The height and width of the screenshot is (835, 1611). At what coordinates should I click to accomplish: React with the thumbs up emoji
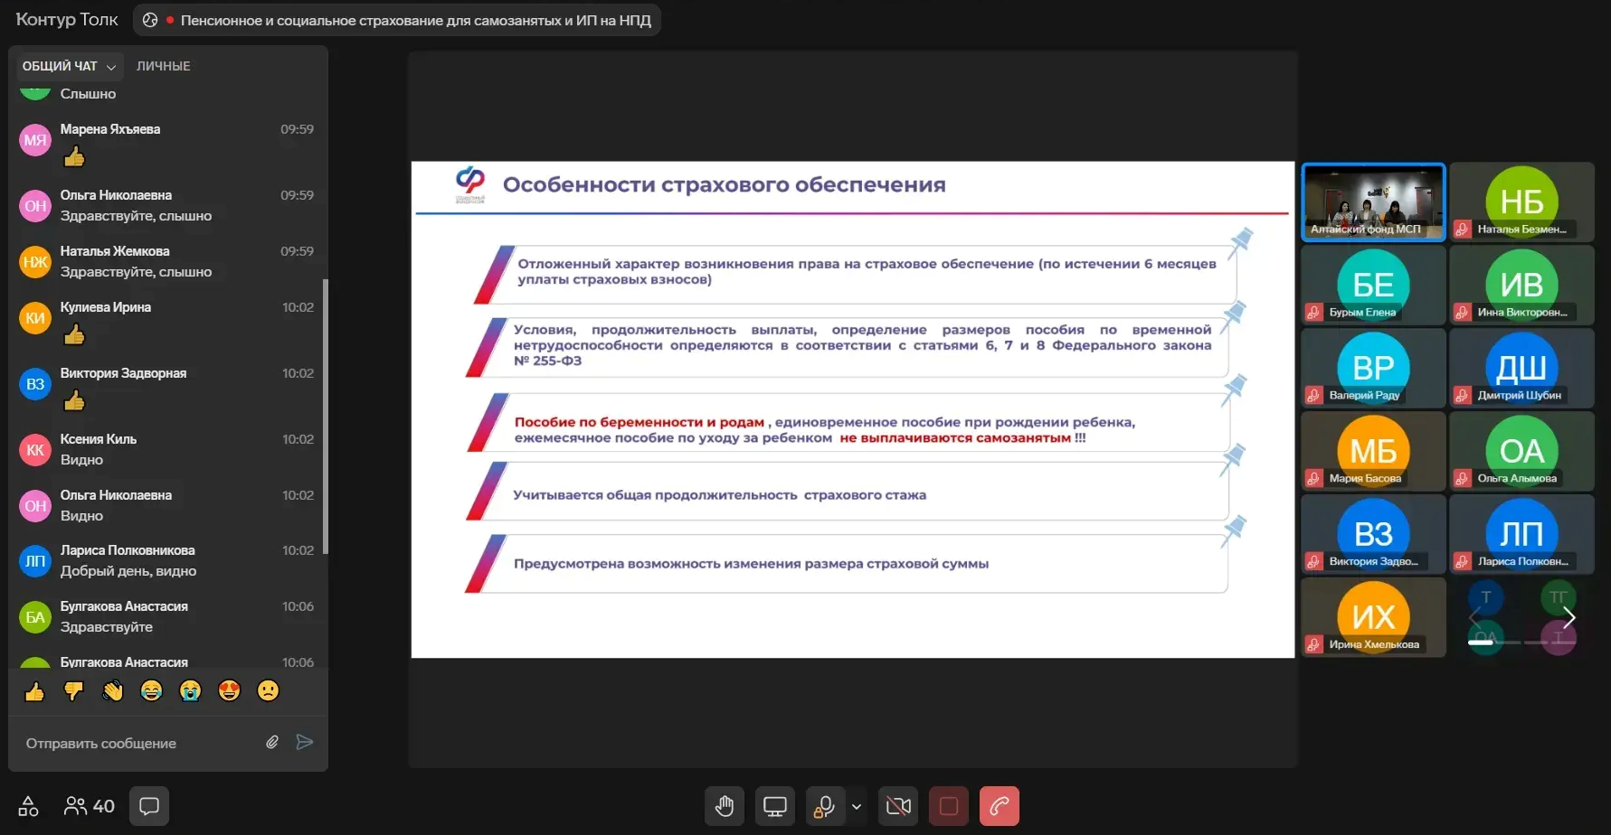click(34, 691)
